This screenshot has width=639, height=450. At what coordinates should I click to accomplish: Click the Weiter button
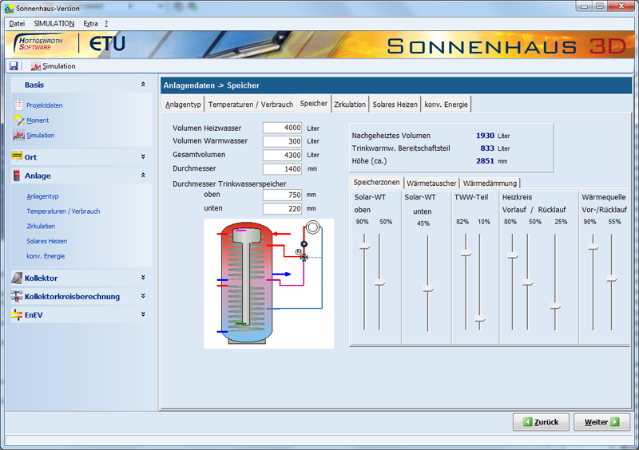pos(601,422)
